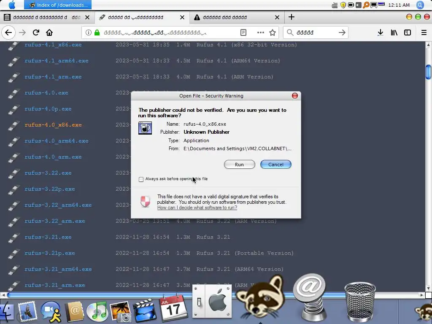The height and width of the screenshot is (324, 432).
Task: Click the yellow shield tray icon
Action: (x=343, y=5)
